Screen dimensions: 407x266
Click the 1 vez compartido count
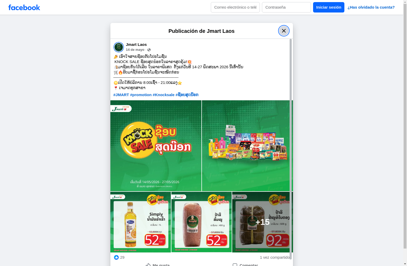click(x=275, y=257)
